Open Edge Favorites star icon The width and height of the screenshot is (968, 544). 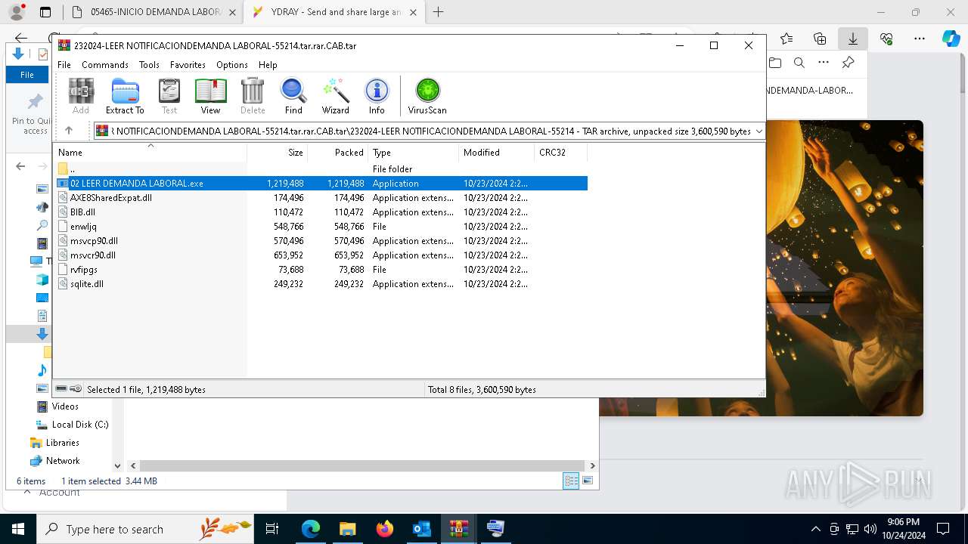click(x=786, y=39)
